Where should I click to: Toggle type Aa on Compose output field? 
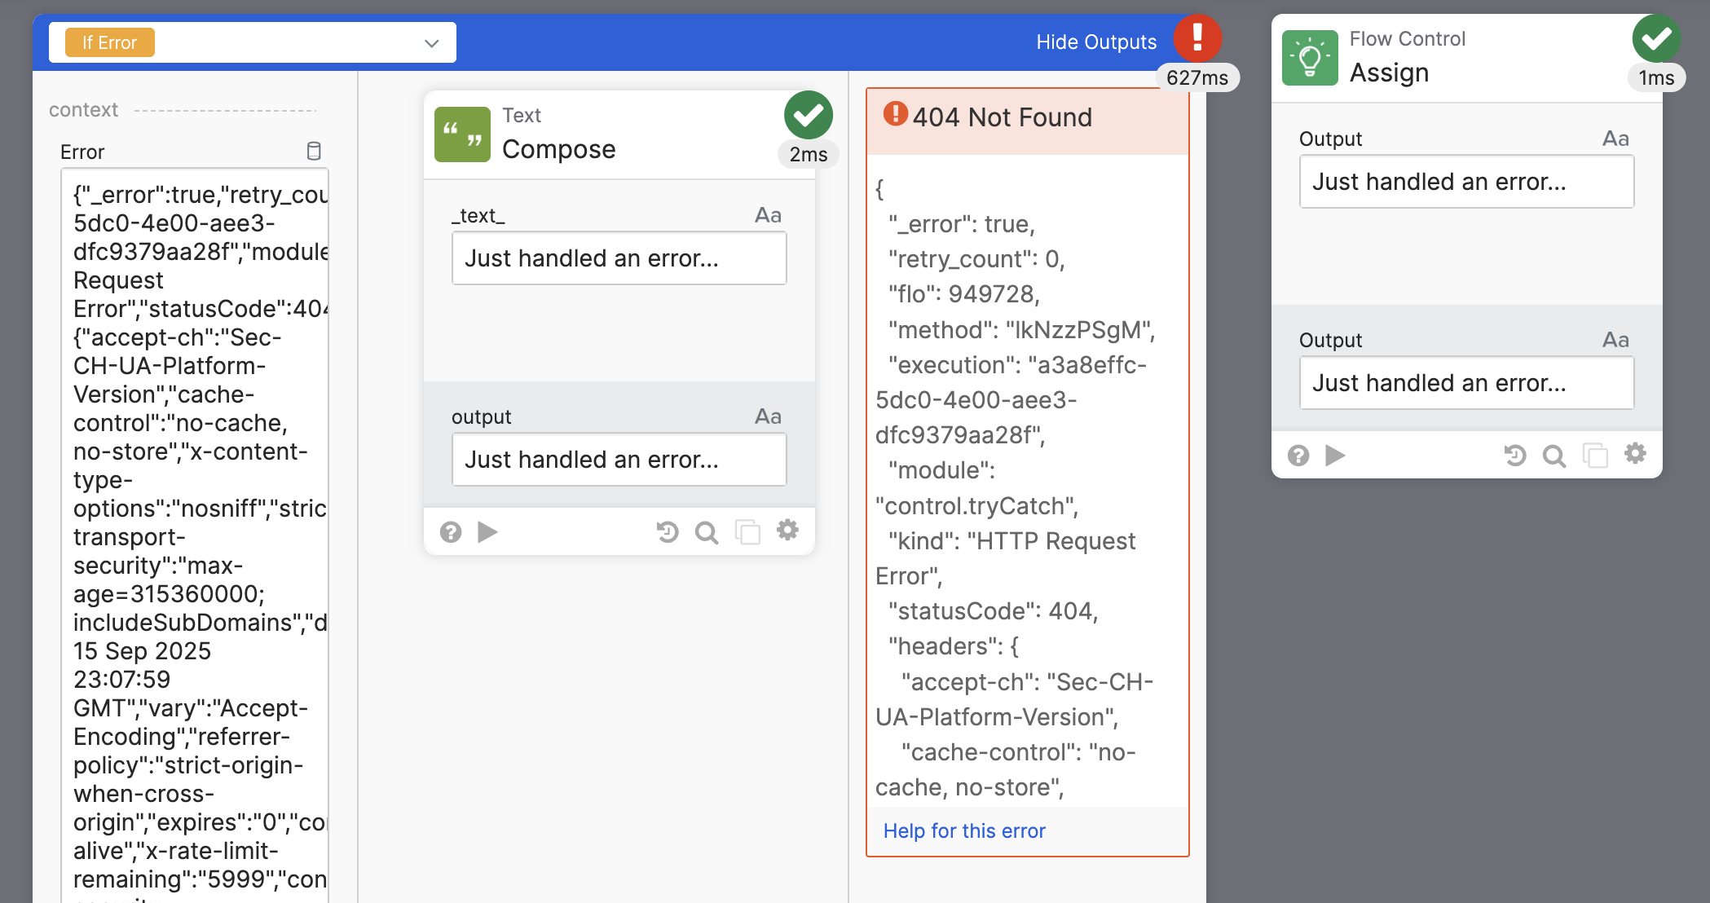click(768, 416)
